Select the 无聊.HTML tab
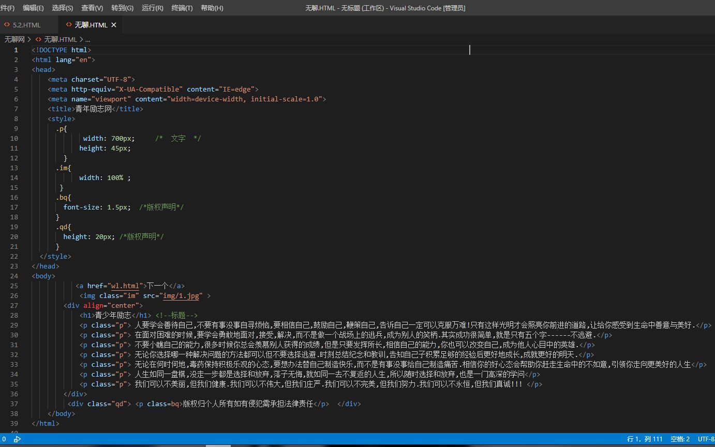The height and width of the screenshot is (447, 715). click(x=91, y=25)
